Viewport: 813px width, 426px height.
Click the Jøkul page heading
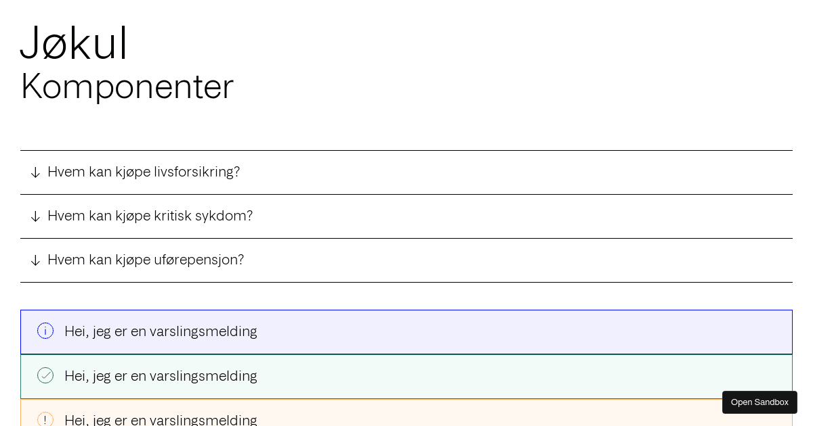[74, 43]
